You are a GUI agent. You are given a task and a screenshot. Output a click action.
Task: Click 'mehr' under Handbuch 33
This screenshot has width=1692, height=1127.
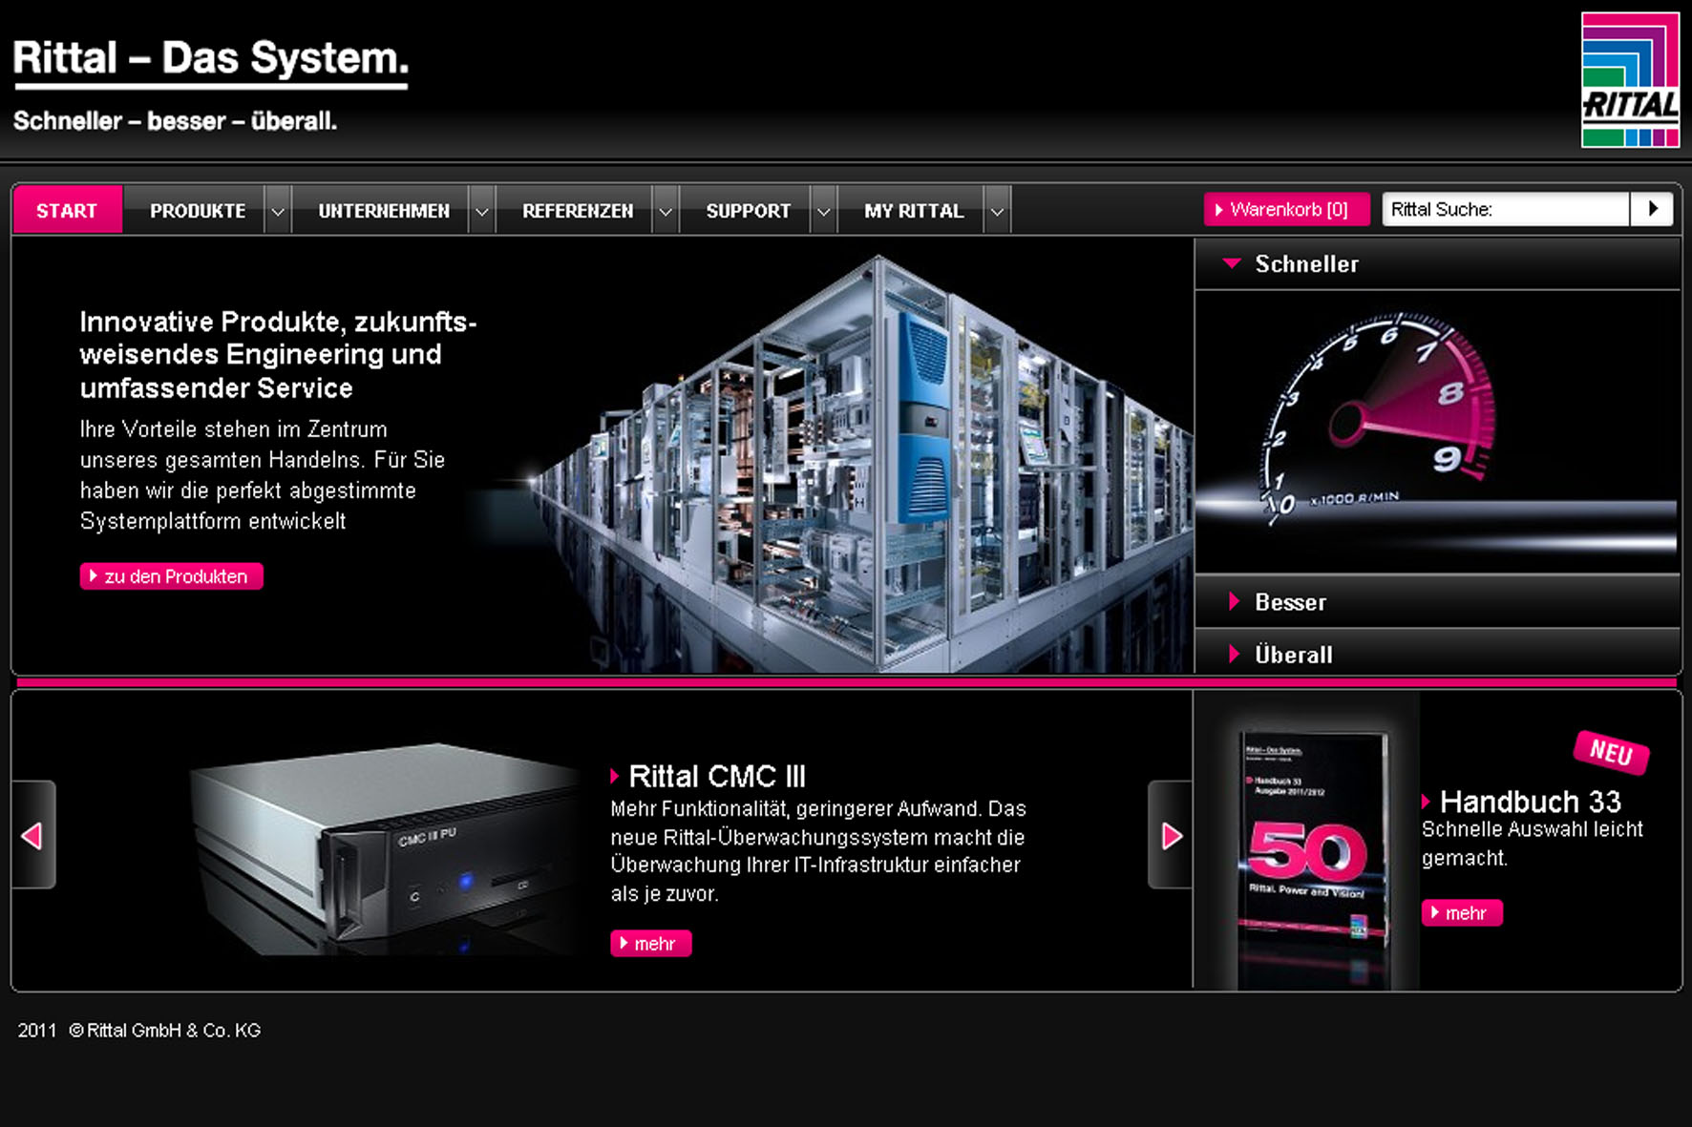pos(1462,913)
